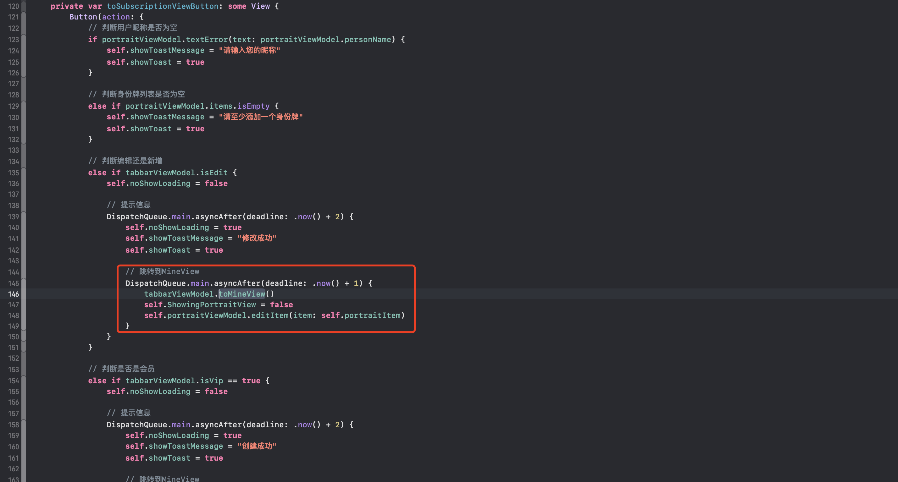Click 'Button' on line 121

click(x=83, y=17)
